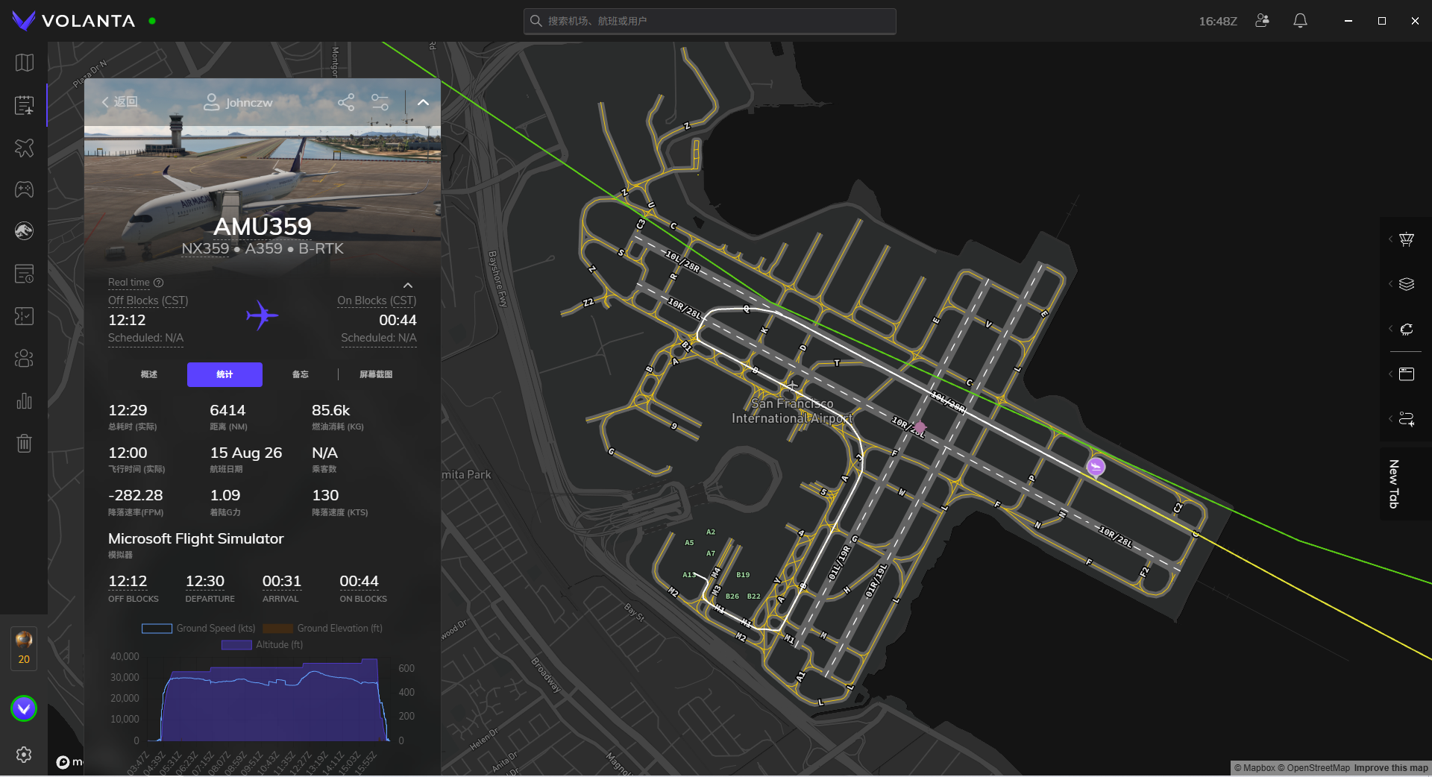This screenshot has width=1432, height=777.
Task: Toggle the Ground Speed (kts) chart legend
Action: point(198,629)
